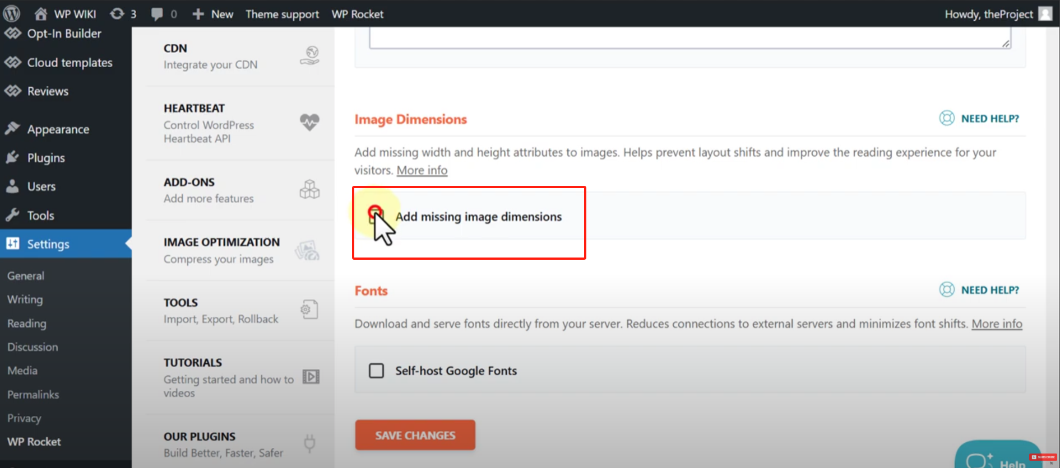Image resolution: width=1060 pixels, height=468 pixels.
Task: Click the Add-ons cubes icon
Action: [x=309, y=190]
